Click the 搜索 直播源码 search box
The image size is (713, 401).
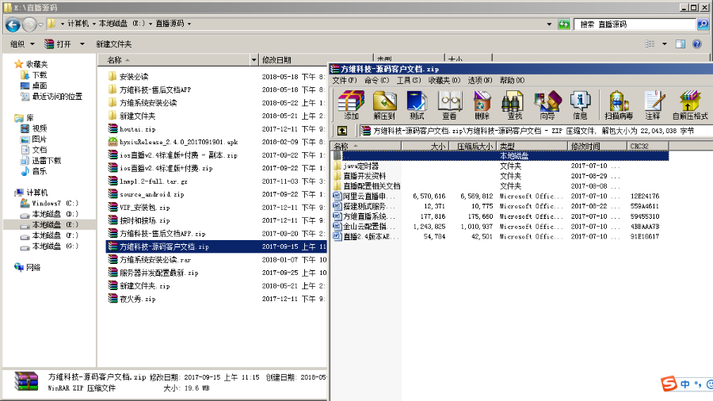[x=635, y=25]
